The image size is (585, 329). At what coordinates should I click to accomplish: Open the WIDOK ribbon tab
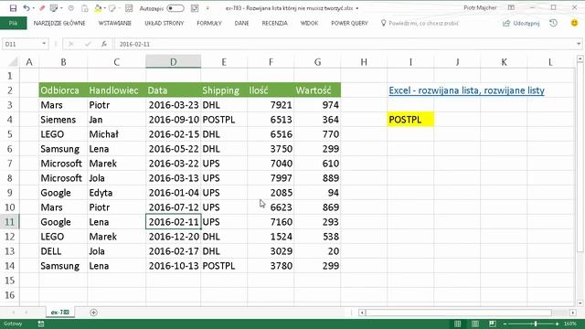click(x=309, y=23)
